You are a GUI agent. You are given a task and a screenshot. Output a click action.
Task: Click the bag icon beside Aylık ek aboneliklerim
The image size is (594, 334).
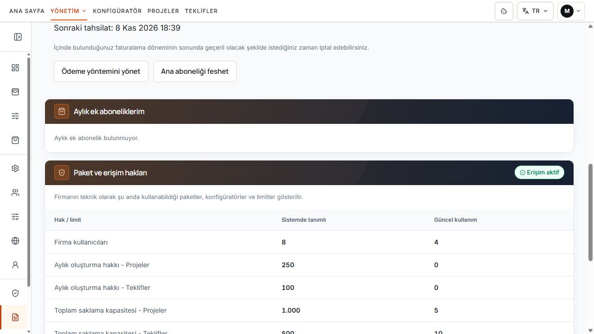(62, 111)
